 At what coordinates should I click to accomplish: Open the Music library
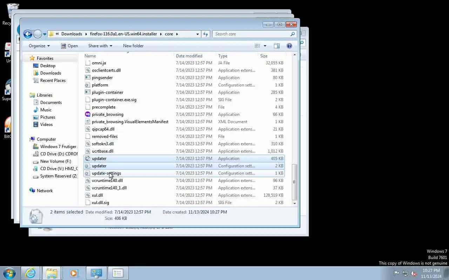point(46,110)
